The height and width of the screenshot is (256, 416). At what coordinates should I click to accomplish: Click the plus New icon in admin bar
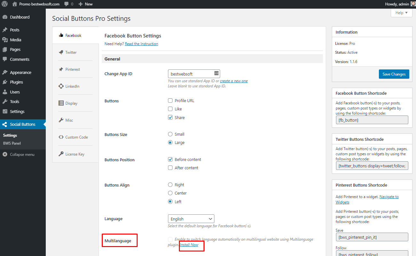(81, 4)
